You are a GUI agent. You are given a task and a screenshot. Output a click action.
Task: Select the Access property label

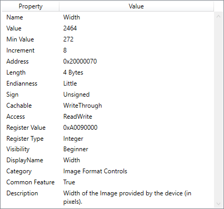[16, 117]
